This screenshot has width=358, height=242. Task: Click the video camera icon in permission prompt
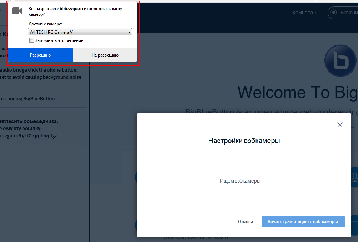pos(17,11)
